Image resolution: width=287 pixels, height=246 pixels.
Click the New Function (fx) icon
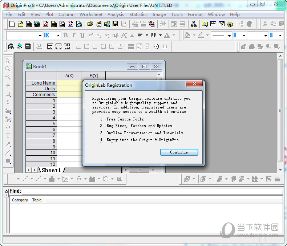[x=62, y=24]
